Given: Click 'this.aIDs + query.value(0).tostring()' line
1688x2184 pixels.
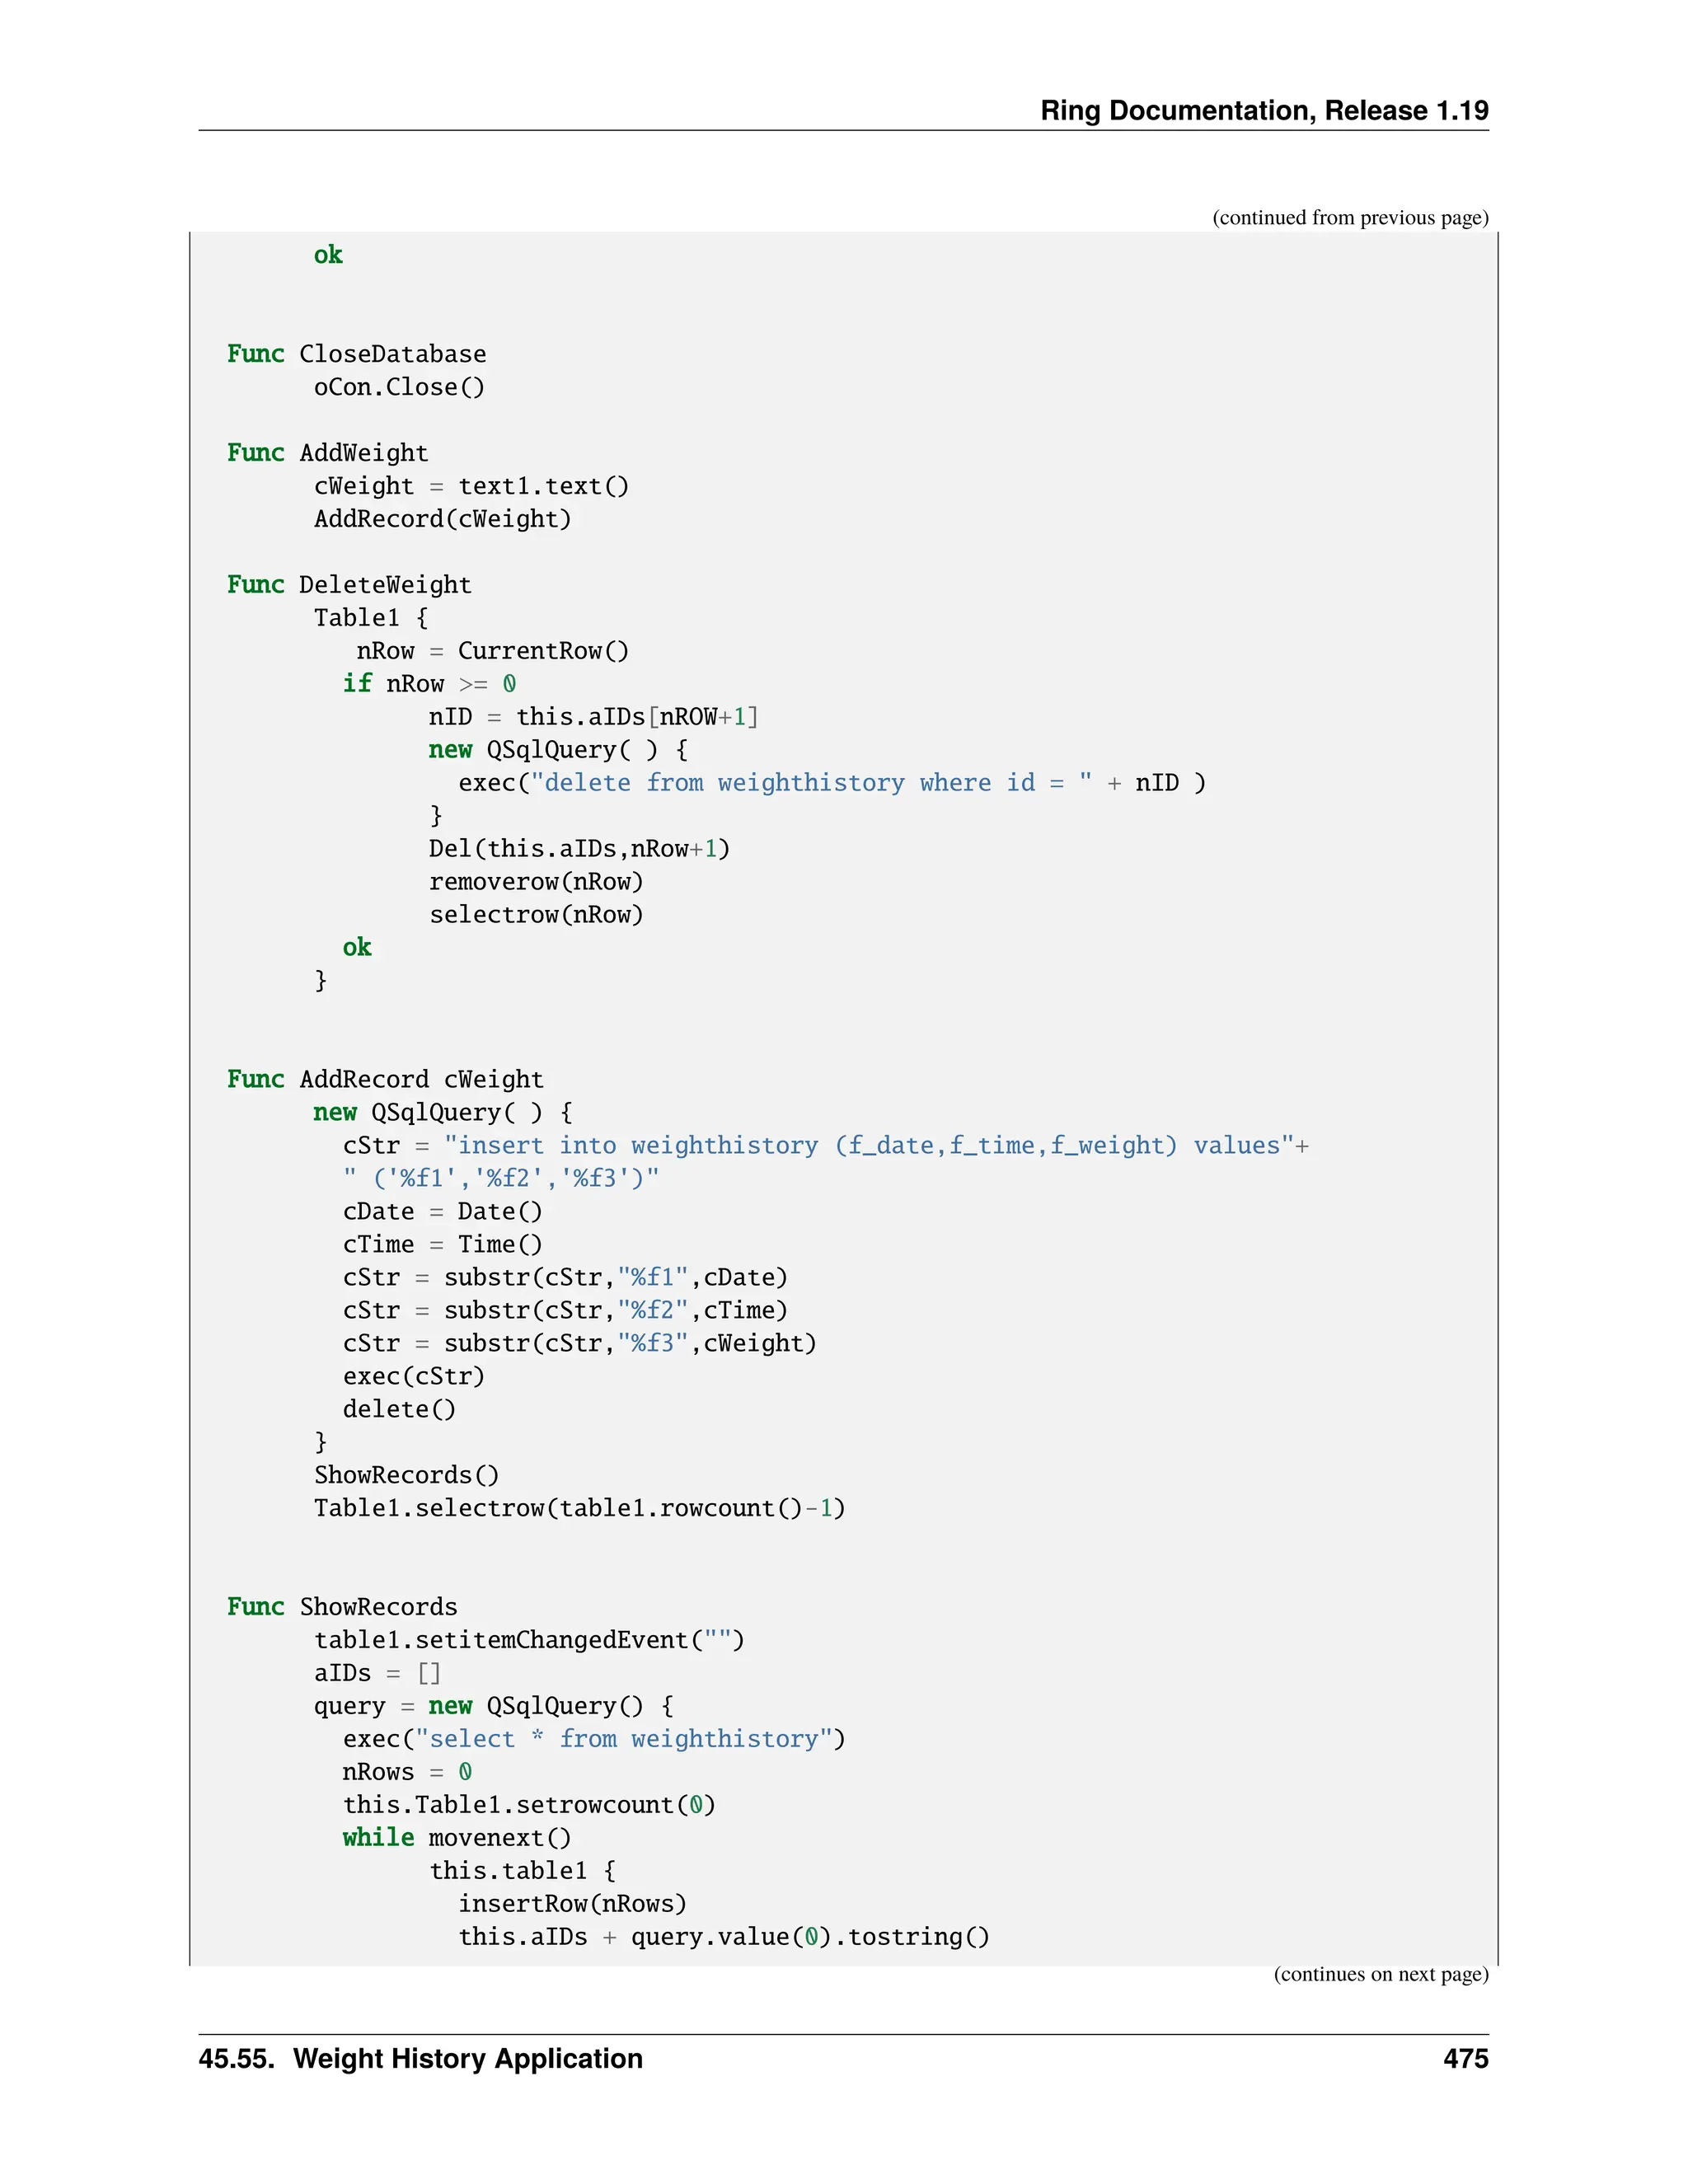Looking at the screenshot, I should [x=725, y=1938].
